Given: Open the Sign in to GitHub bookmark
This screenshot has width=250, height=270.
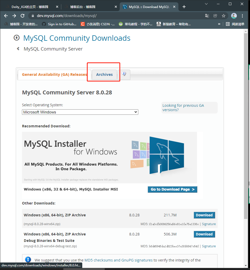Looking at the screenshot, I should pyautogui.click(x=59, y=24).
